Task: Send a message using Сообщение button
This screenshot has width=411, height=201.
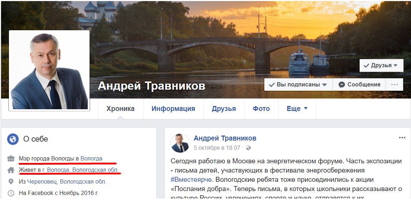Action: pos(359,85)
